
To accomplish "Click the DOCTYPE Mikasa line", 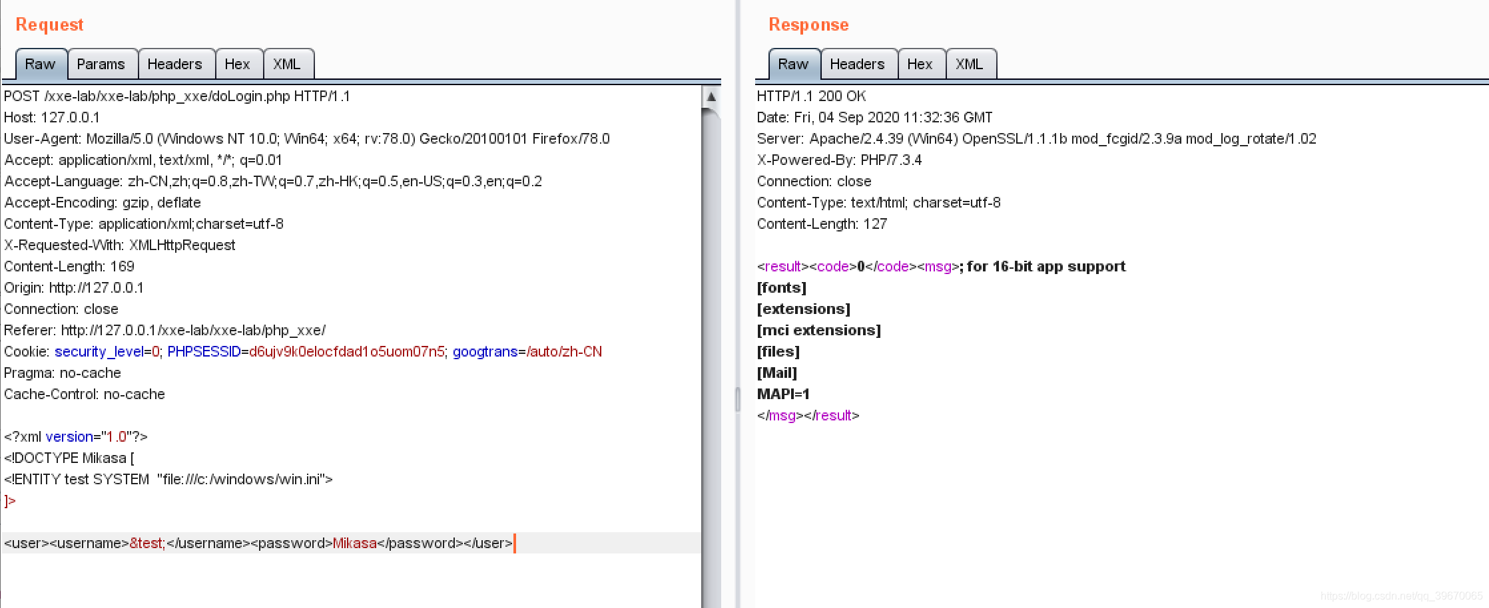I will [x=69, y=458].
